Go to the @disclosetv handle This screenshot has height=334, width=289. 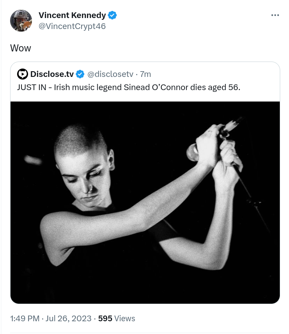pos(110,74)
